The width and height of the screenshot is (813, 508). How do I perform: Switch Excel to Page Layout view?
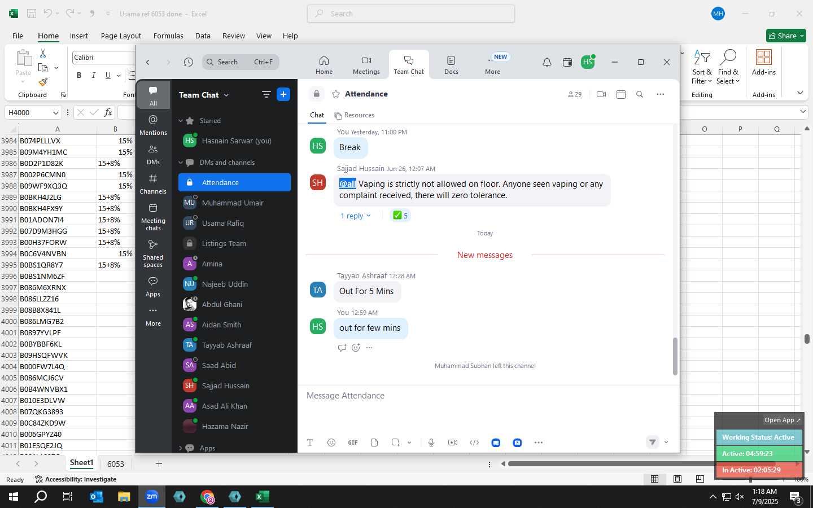point(677,479)
